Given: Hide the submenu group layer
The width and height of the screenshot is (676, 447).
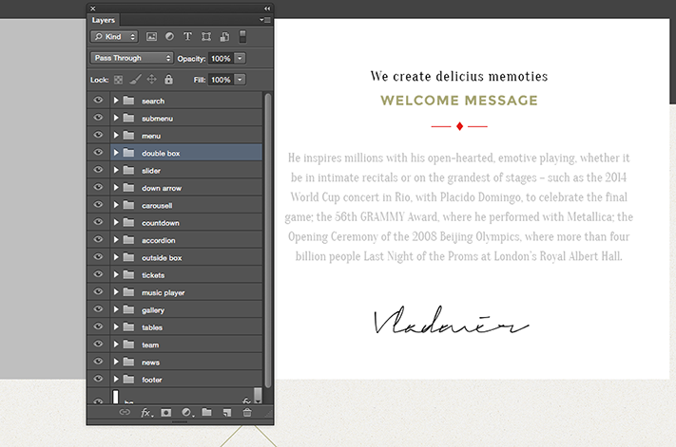Looking at the screenshot, I should [x=98, y=118].
